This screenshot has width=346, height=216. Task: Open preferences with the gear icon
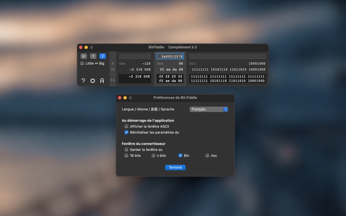(x=93, y=81)
